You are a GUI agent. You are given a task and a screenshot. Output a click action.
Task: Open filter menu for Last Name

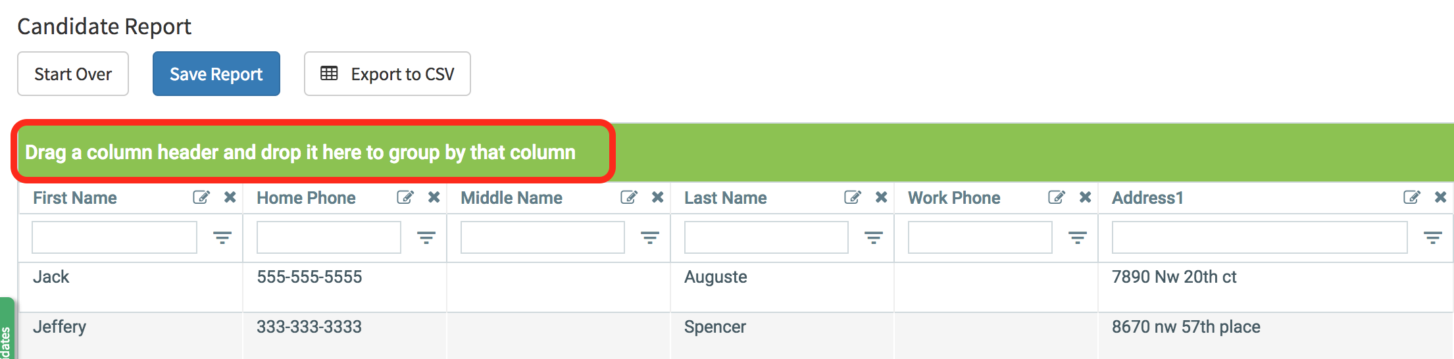874,237
